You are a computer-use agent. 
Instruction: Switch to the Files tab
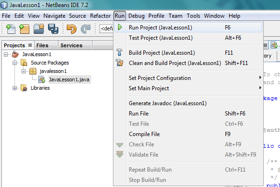(x=46, y=45)
